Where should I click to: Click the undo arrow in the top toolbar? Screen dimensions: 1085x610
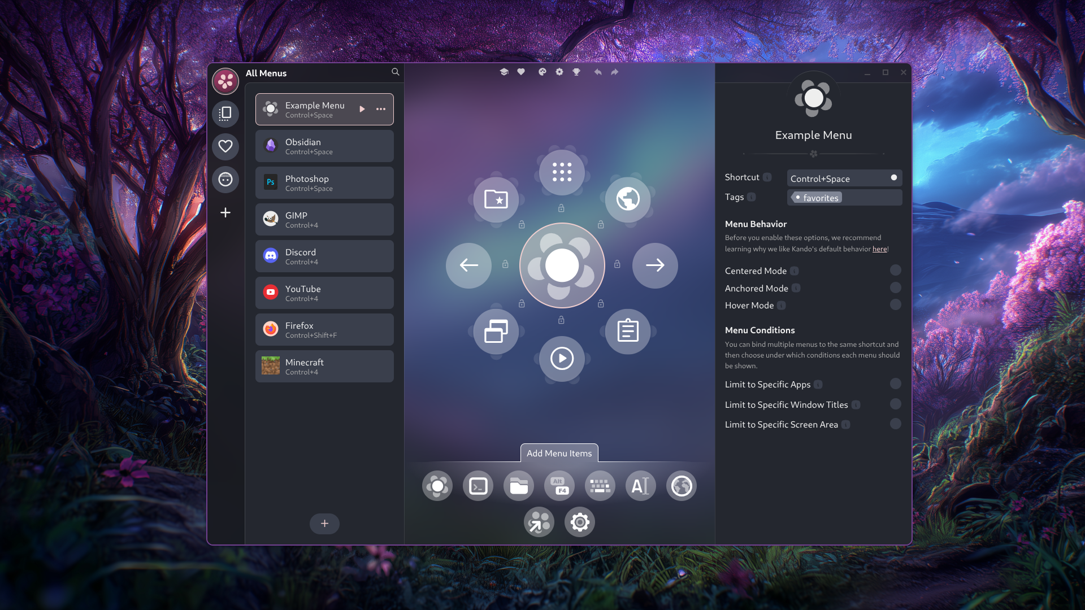pyautogui.click(x=597, y=72)
